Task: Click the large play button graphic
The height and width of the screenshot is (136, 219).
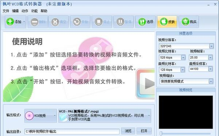Action: pos(146,84)
